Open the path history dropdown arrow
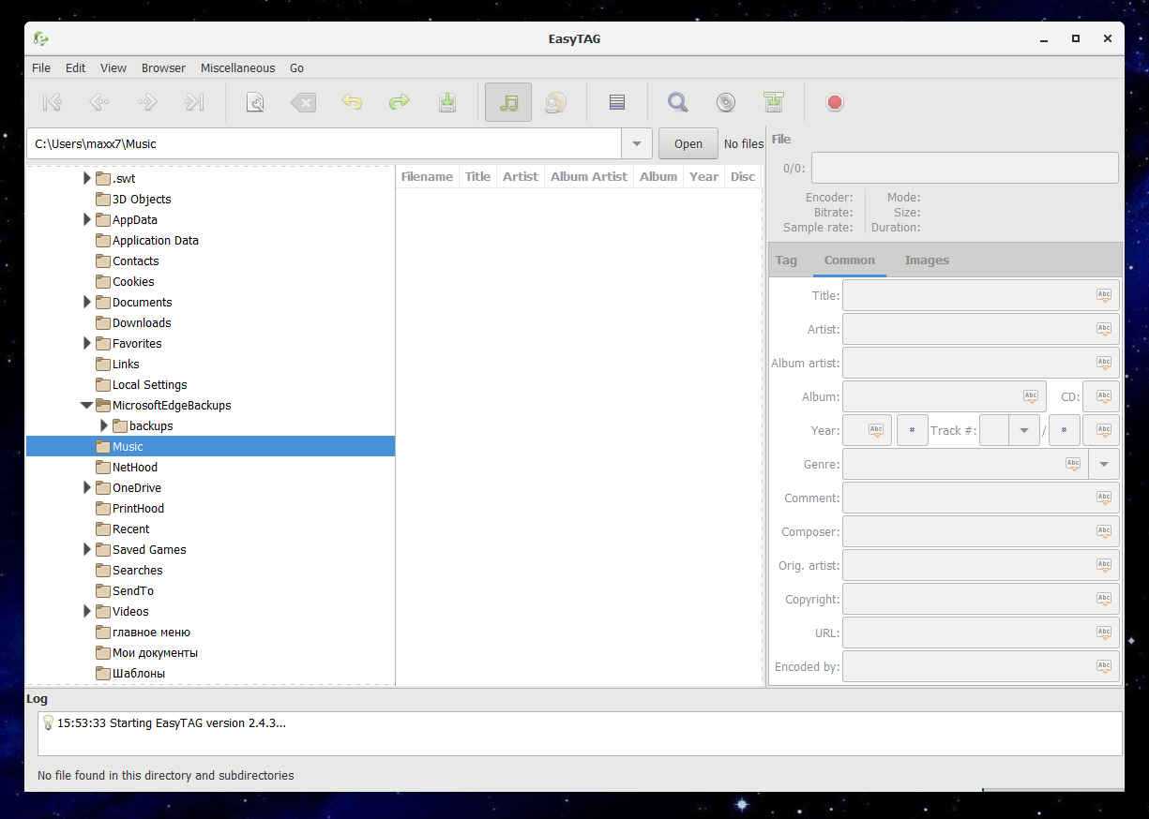This screenshot has width=1149, height=819. point(636,143)
